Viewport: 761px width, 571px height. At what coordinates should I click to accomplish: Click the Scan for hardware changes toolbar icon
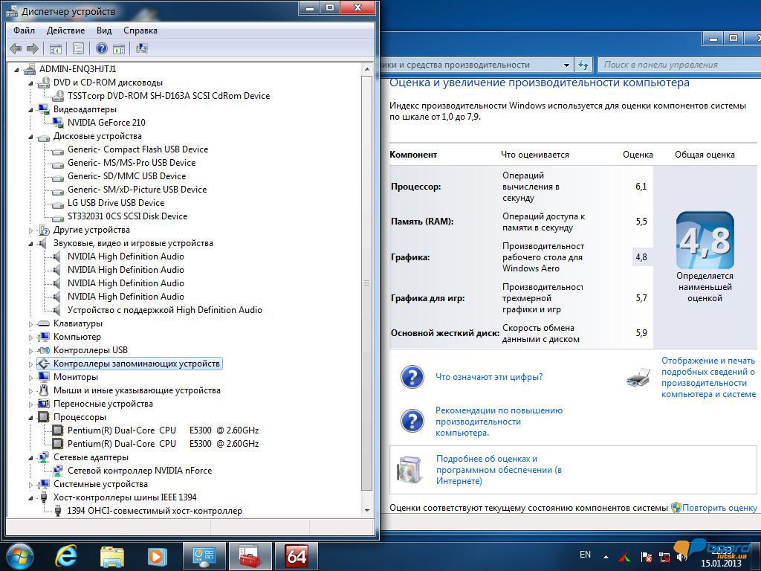pyautogui.click(x=141, y=48)
